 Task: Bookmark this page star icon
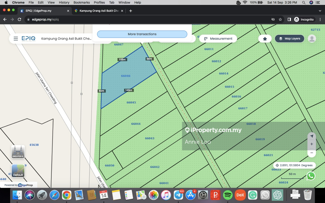click(x=280, y=20)
